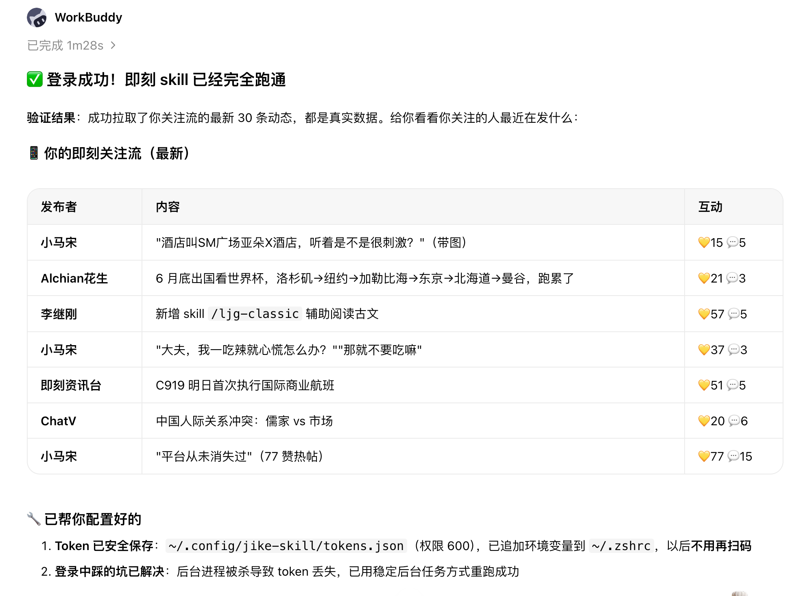803x596 pixels.
Task: Click the ~/.zshrc code snippet
Action: pos(621,546)
